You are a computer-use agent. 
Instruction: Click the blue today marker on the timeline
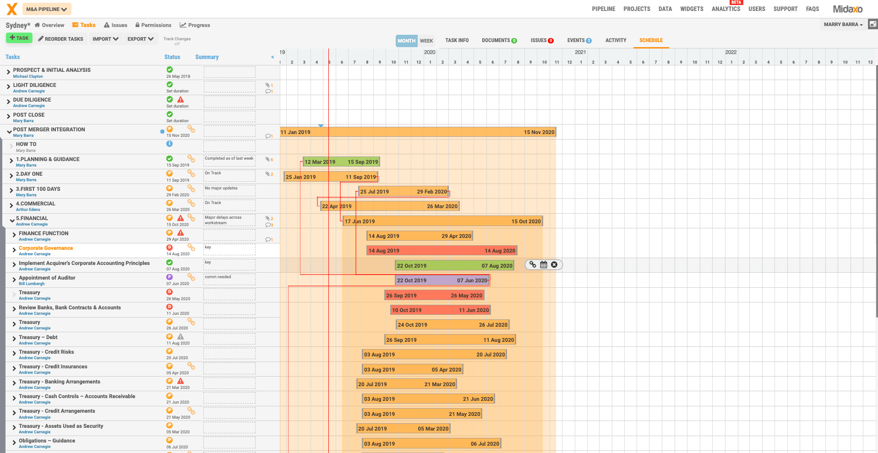(x=321, y=125)
